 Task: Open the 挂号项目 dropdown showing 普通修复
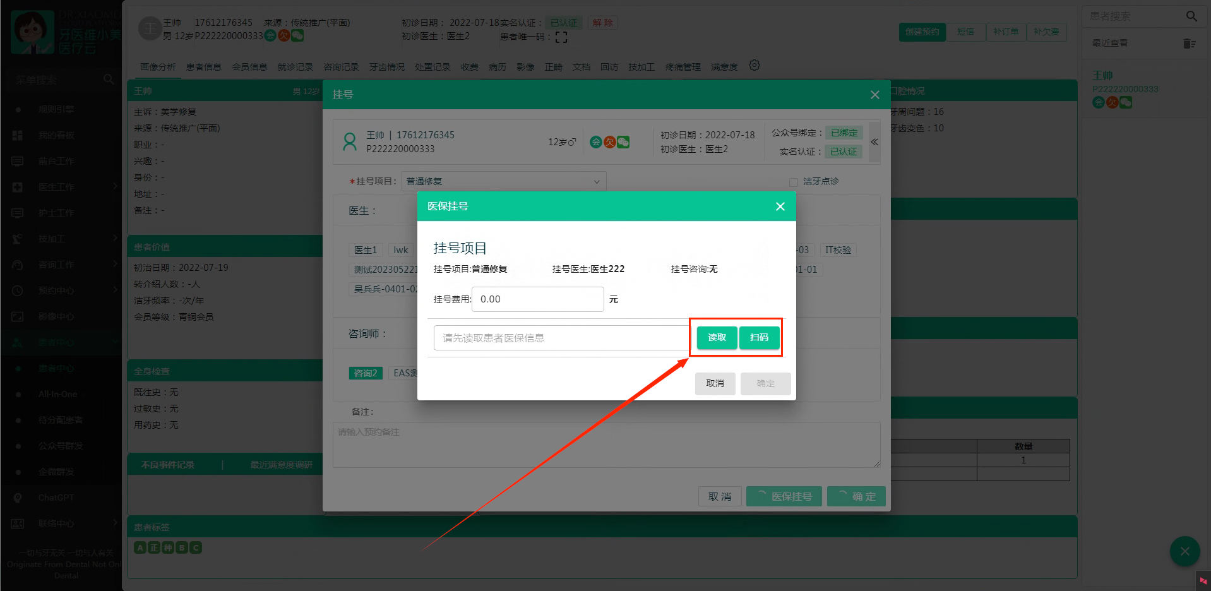503,181
